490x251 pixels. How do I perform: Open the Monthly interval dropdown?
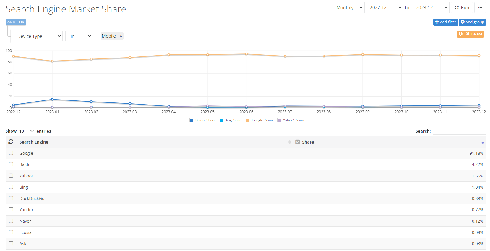(348, 8)
